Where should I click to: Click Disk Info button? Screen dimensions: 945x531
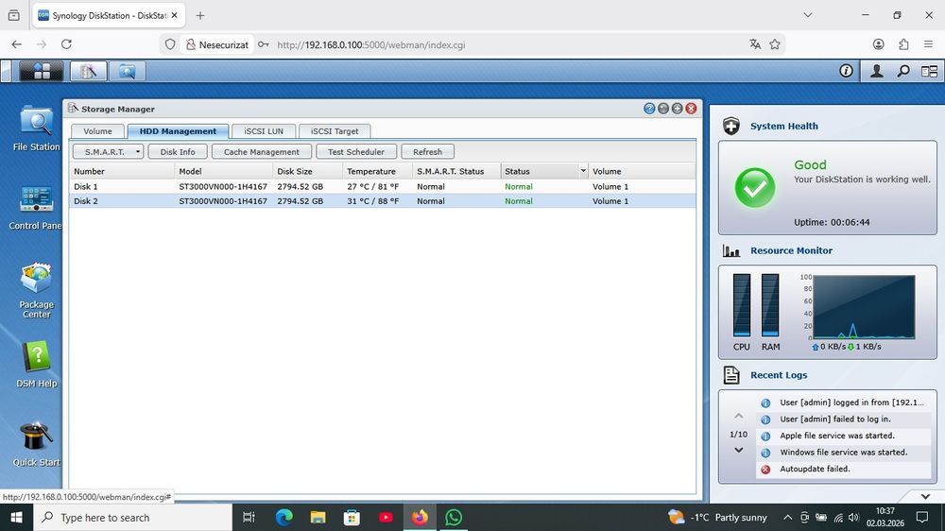pos(178,152)
